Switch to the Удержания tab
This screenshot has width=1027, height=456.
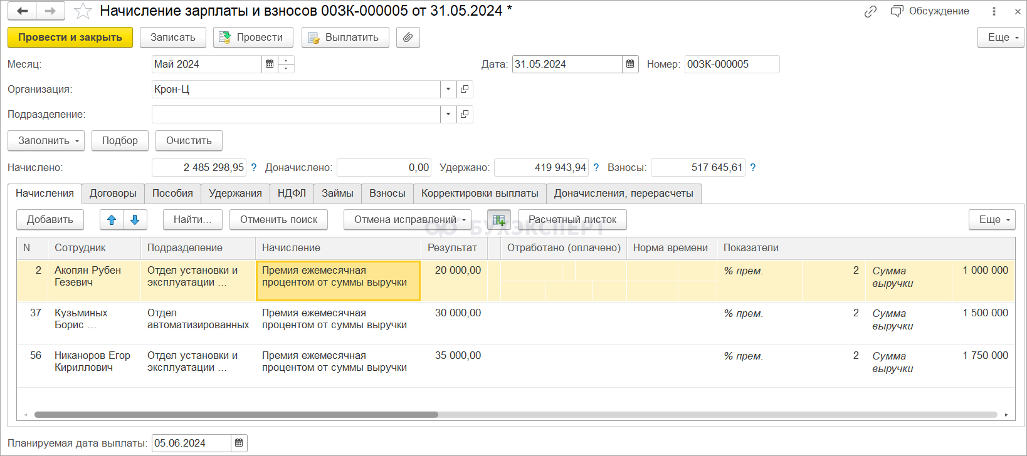coord(235,194)
